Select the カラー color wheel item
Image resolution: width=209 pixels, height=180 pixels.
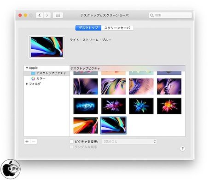pos(38,79)
